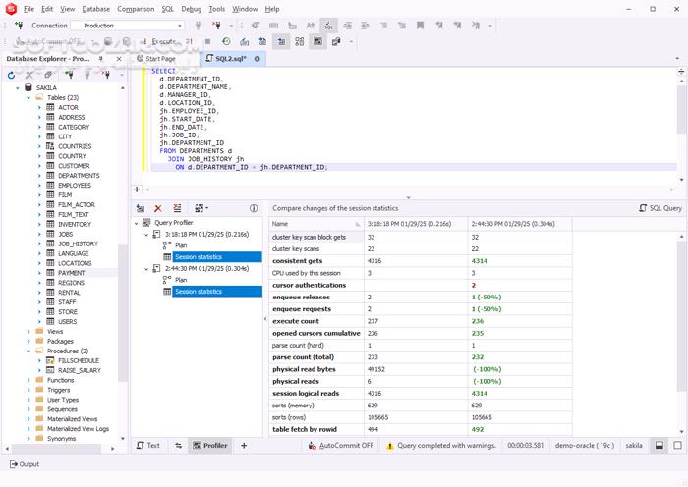Collapse the Procedures (2) folder

click(x=29, y=352)
